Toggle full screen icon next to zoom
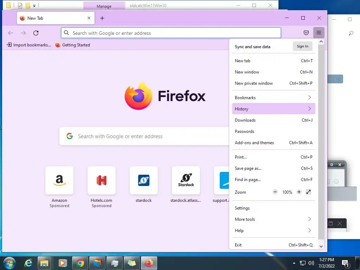Viewport: 360px width, 270px height. tap(308, 192)
